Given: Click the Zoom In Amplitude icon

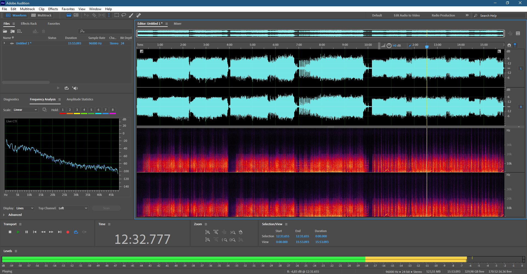Looking at the screenshot, I should point(208,232).
